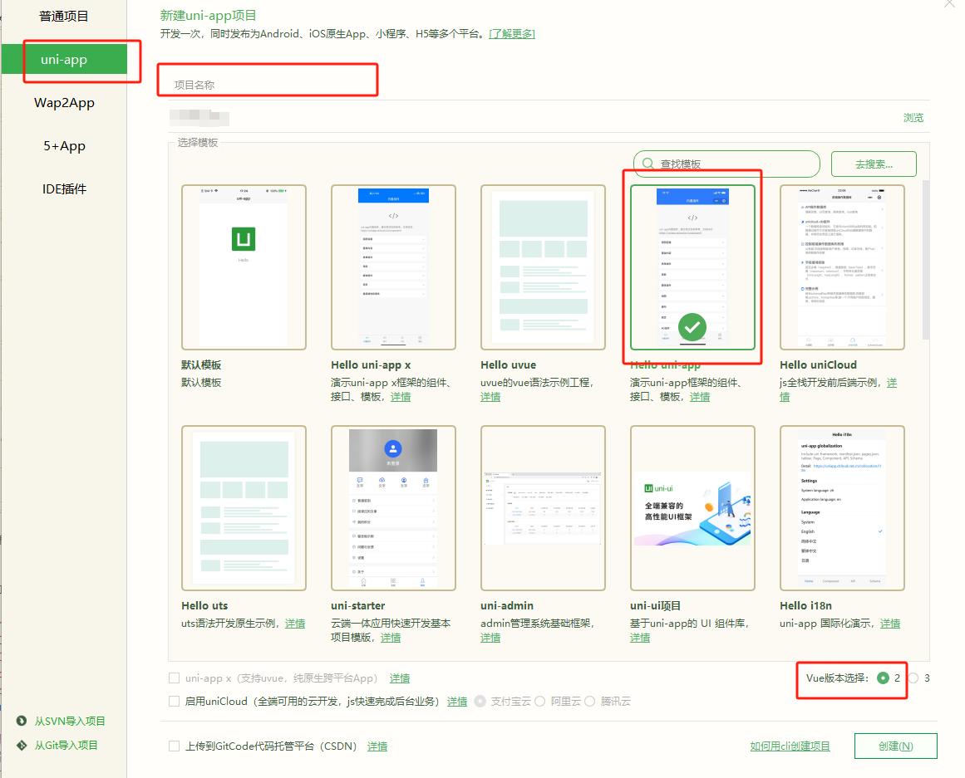This screenshot has width=965, height=778.
Task: Select the Hello uniCloud template thumbnail
Action: pos(842,267)
